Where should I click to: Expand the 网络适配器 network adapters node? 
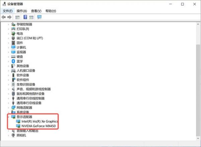[8, 107]
